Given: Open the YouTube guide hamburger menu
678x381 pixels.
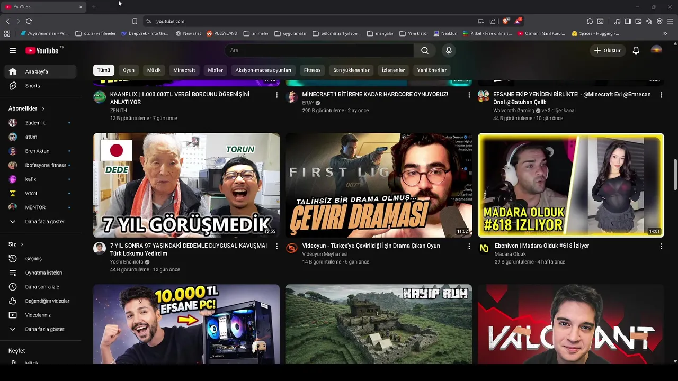Looking at the screenshot, I should tap(13, 50).
